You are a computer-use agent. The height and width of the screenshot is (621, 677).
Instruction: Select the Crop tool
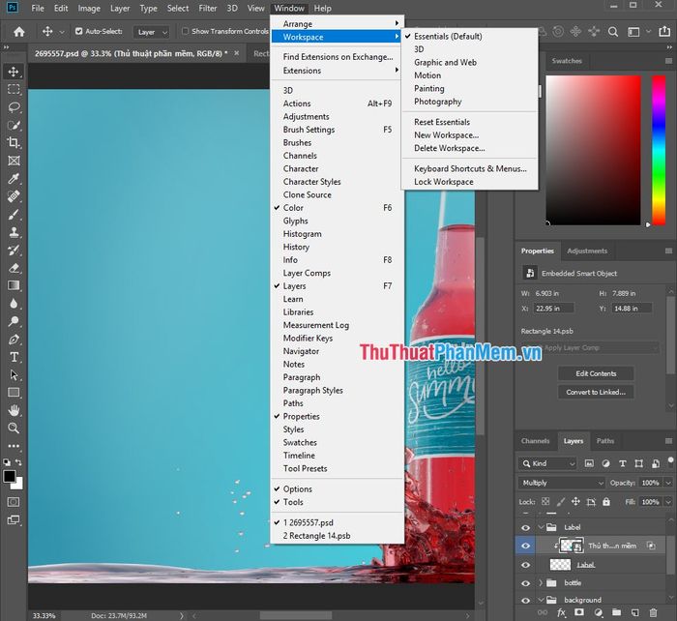(x=14, y=143)
